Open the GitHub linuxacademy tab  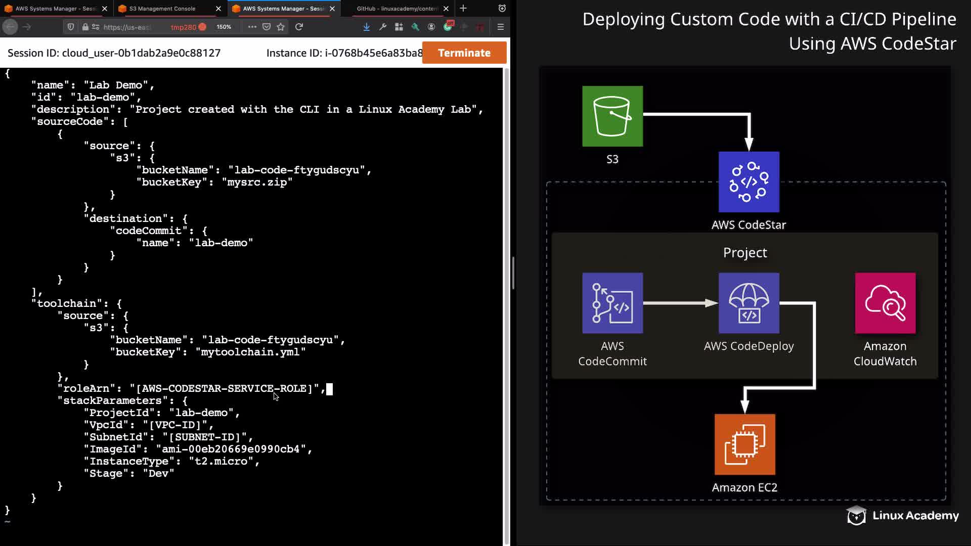[x=397, y=9]
